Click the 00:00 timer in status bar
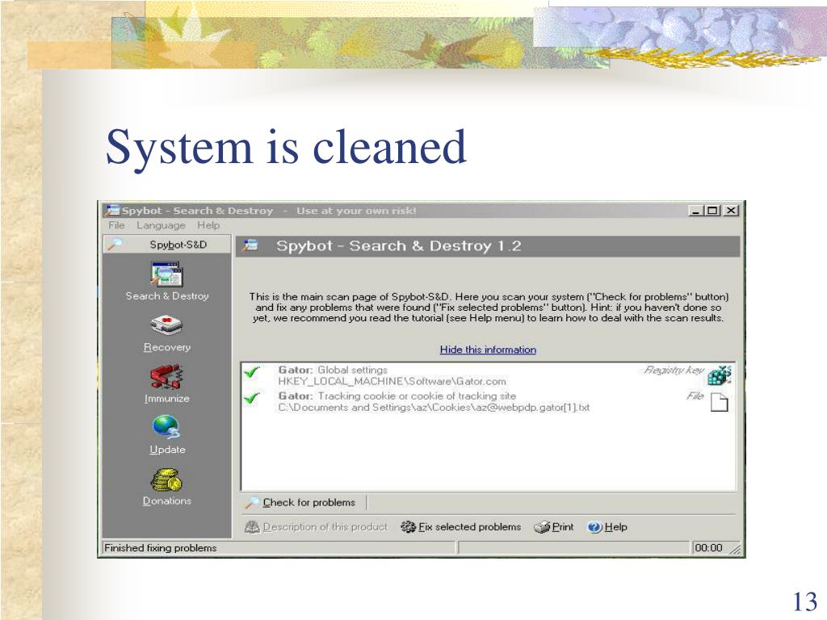 (708, 548)
